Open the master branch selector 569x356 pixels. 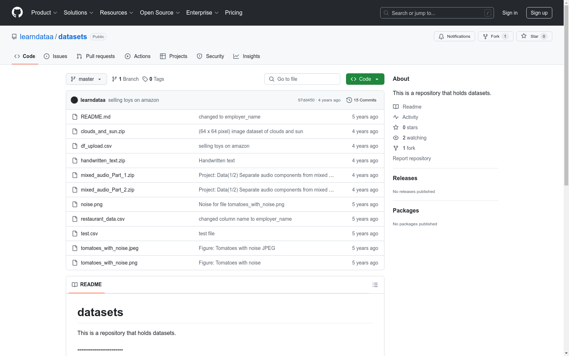pyautogui.click(x=86, y=79)
